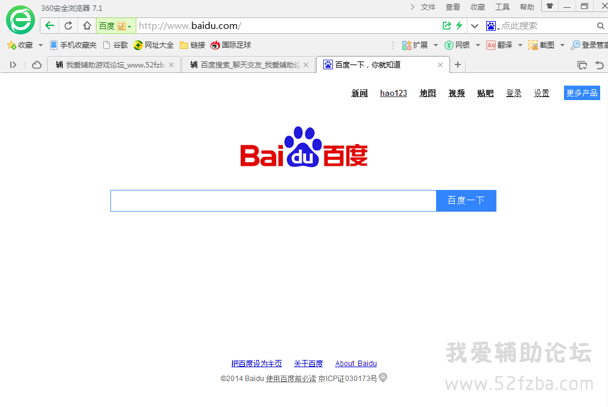Click the tab list window icon
608x407 pixels.
coord(582,65)
